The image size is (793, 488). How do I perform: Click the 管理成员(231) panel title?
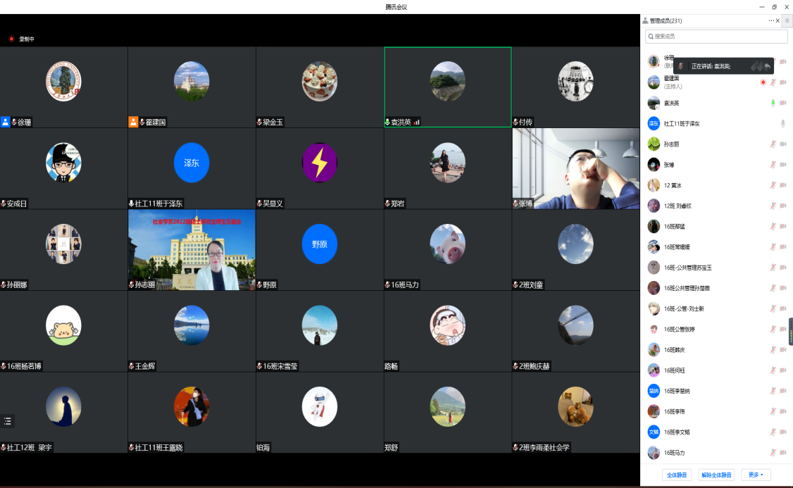pyautogui.click(x=666, y=21)
